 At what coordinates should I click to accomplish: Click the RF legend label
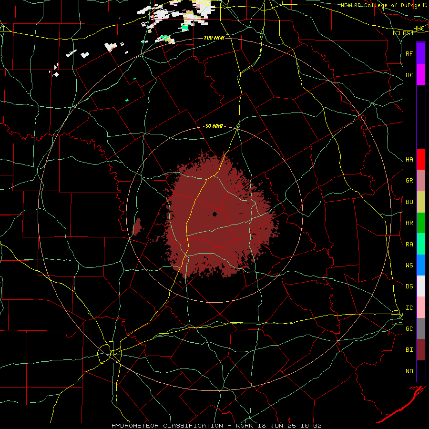click(409, 53)
